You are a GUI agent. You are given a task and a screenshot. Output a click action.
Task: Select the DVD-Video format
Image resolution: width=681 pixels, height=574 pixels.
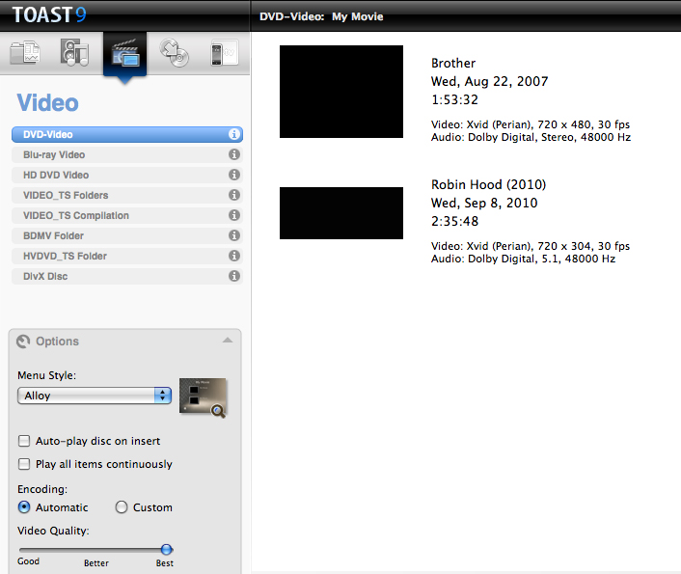click(x=126, y=134)
